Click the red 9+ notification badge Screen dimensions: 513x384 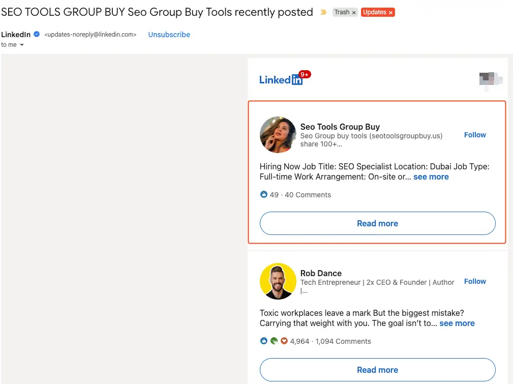point(305,75)
